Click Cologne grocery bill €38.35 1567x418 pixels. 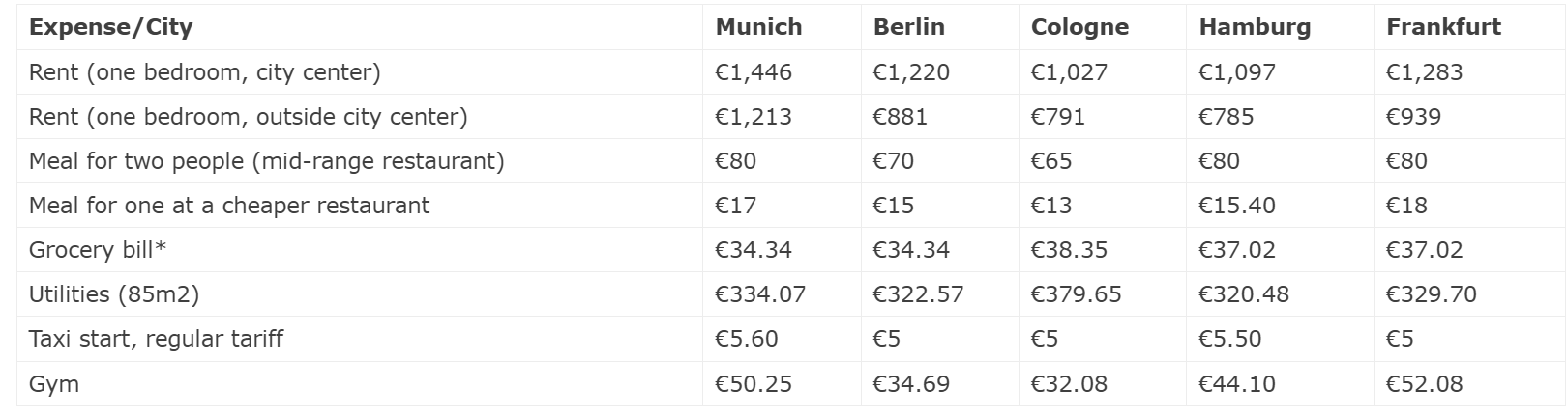click(x=1068, y=250)
